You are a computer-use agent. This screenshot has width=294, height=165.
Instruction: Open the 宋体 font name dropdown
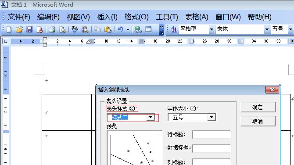click(x=267, y=29)
